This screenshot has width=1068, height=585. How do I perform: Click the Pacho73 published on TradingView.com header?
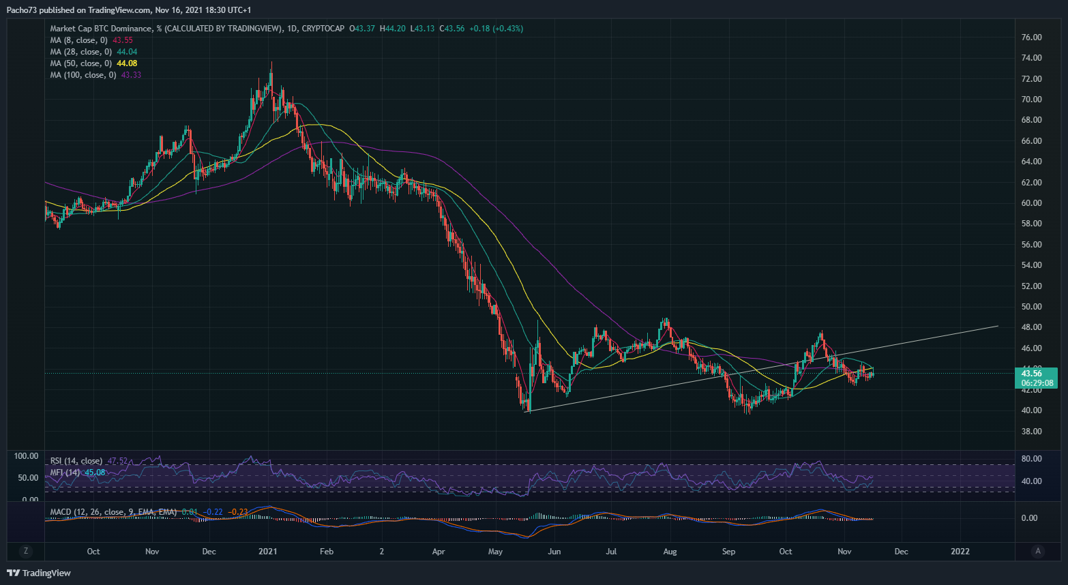click(129, 10)
